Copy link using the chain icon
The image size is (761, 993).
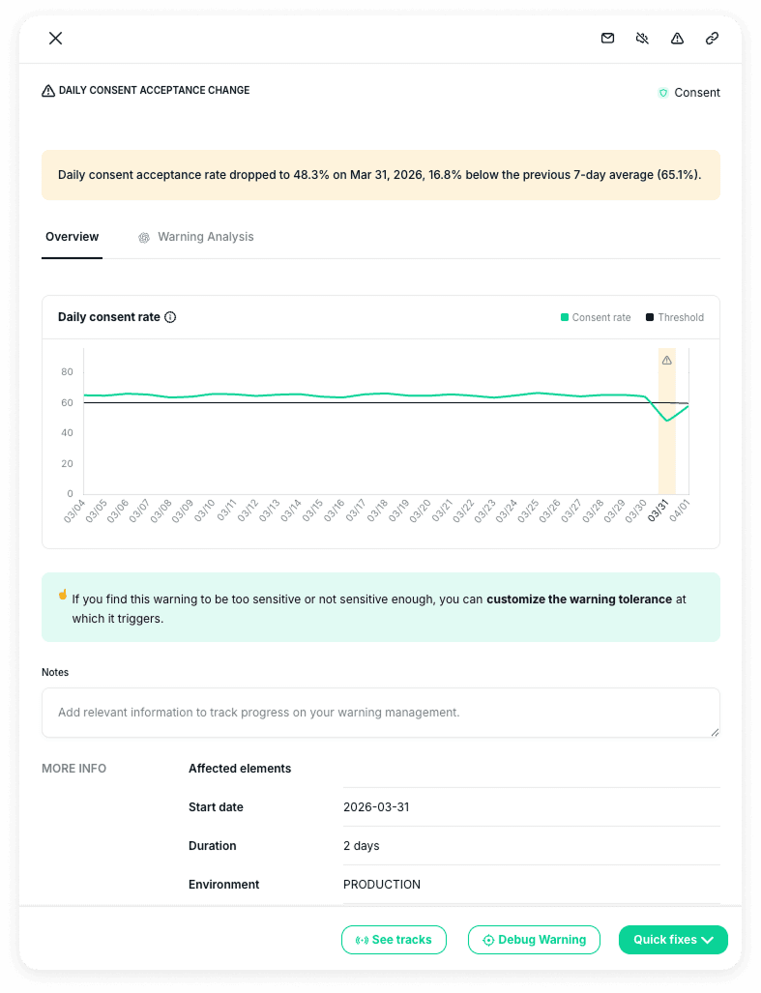(x=712, y=39)
